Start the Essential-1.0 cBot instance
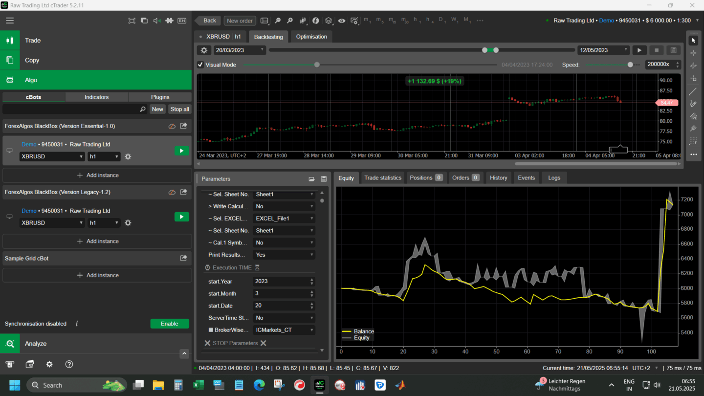The image size is (704, 396). coord(181,151)
